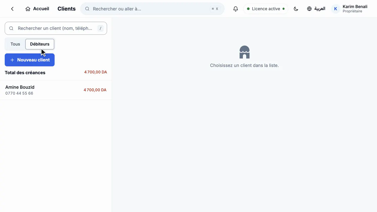Click the globe language icon
Screen dimensions: 377x212
(x=309, y=9)
